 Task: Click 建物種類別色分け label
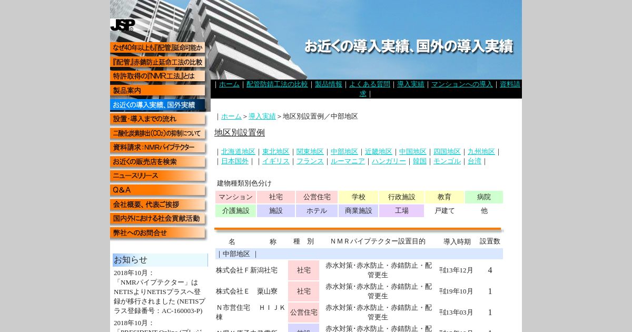click(x=244, y=183)
